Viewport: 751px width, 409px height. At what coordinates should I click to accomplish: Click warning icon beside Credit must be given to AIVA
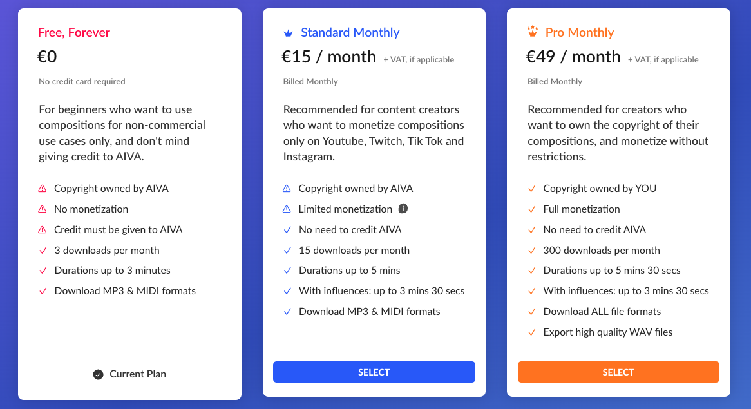(x=43, y=230)
